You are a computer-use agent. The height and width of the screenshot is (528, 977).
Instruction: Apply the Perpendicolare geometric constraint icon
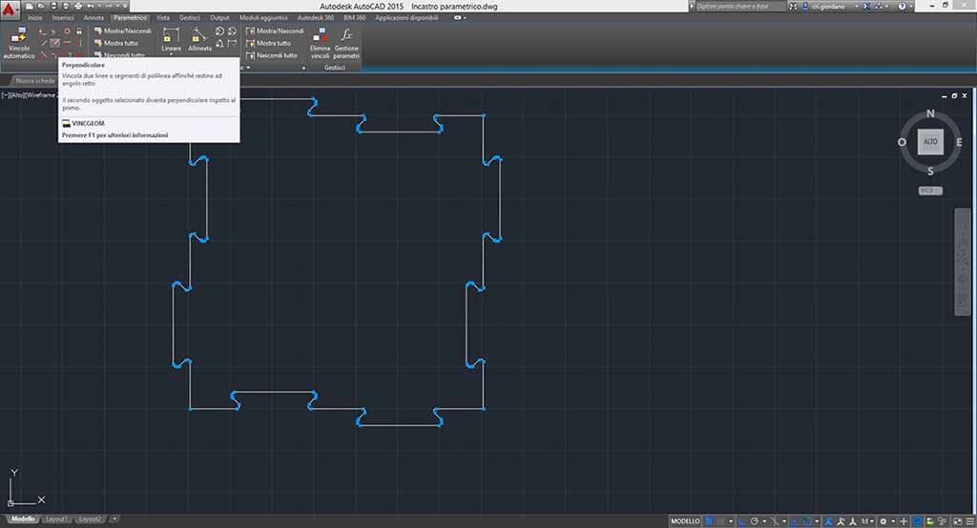54,42
